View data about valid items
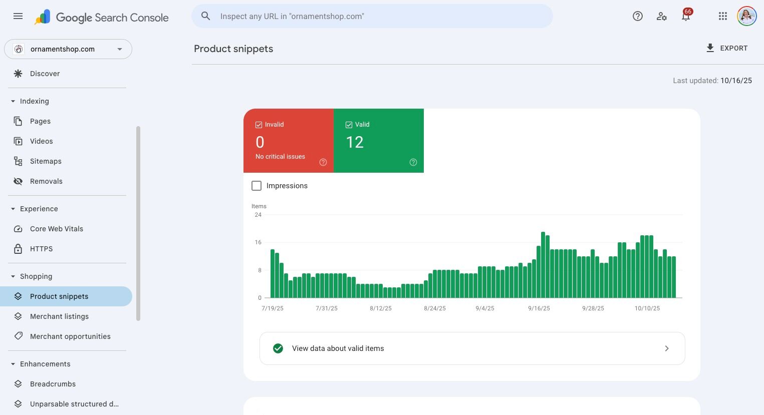Viewport: 764px width, 415px height. point(472,348)
